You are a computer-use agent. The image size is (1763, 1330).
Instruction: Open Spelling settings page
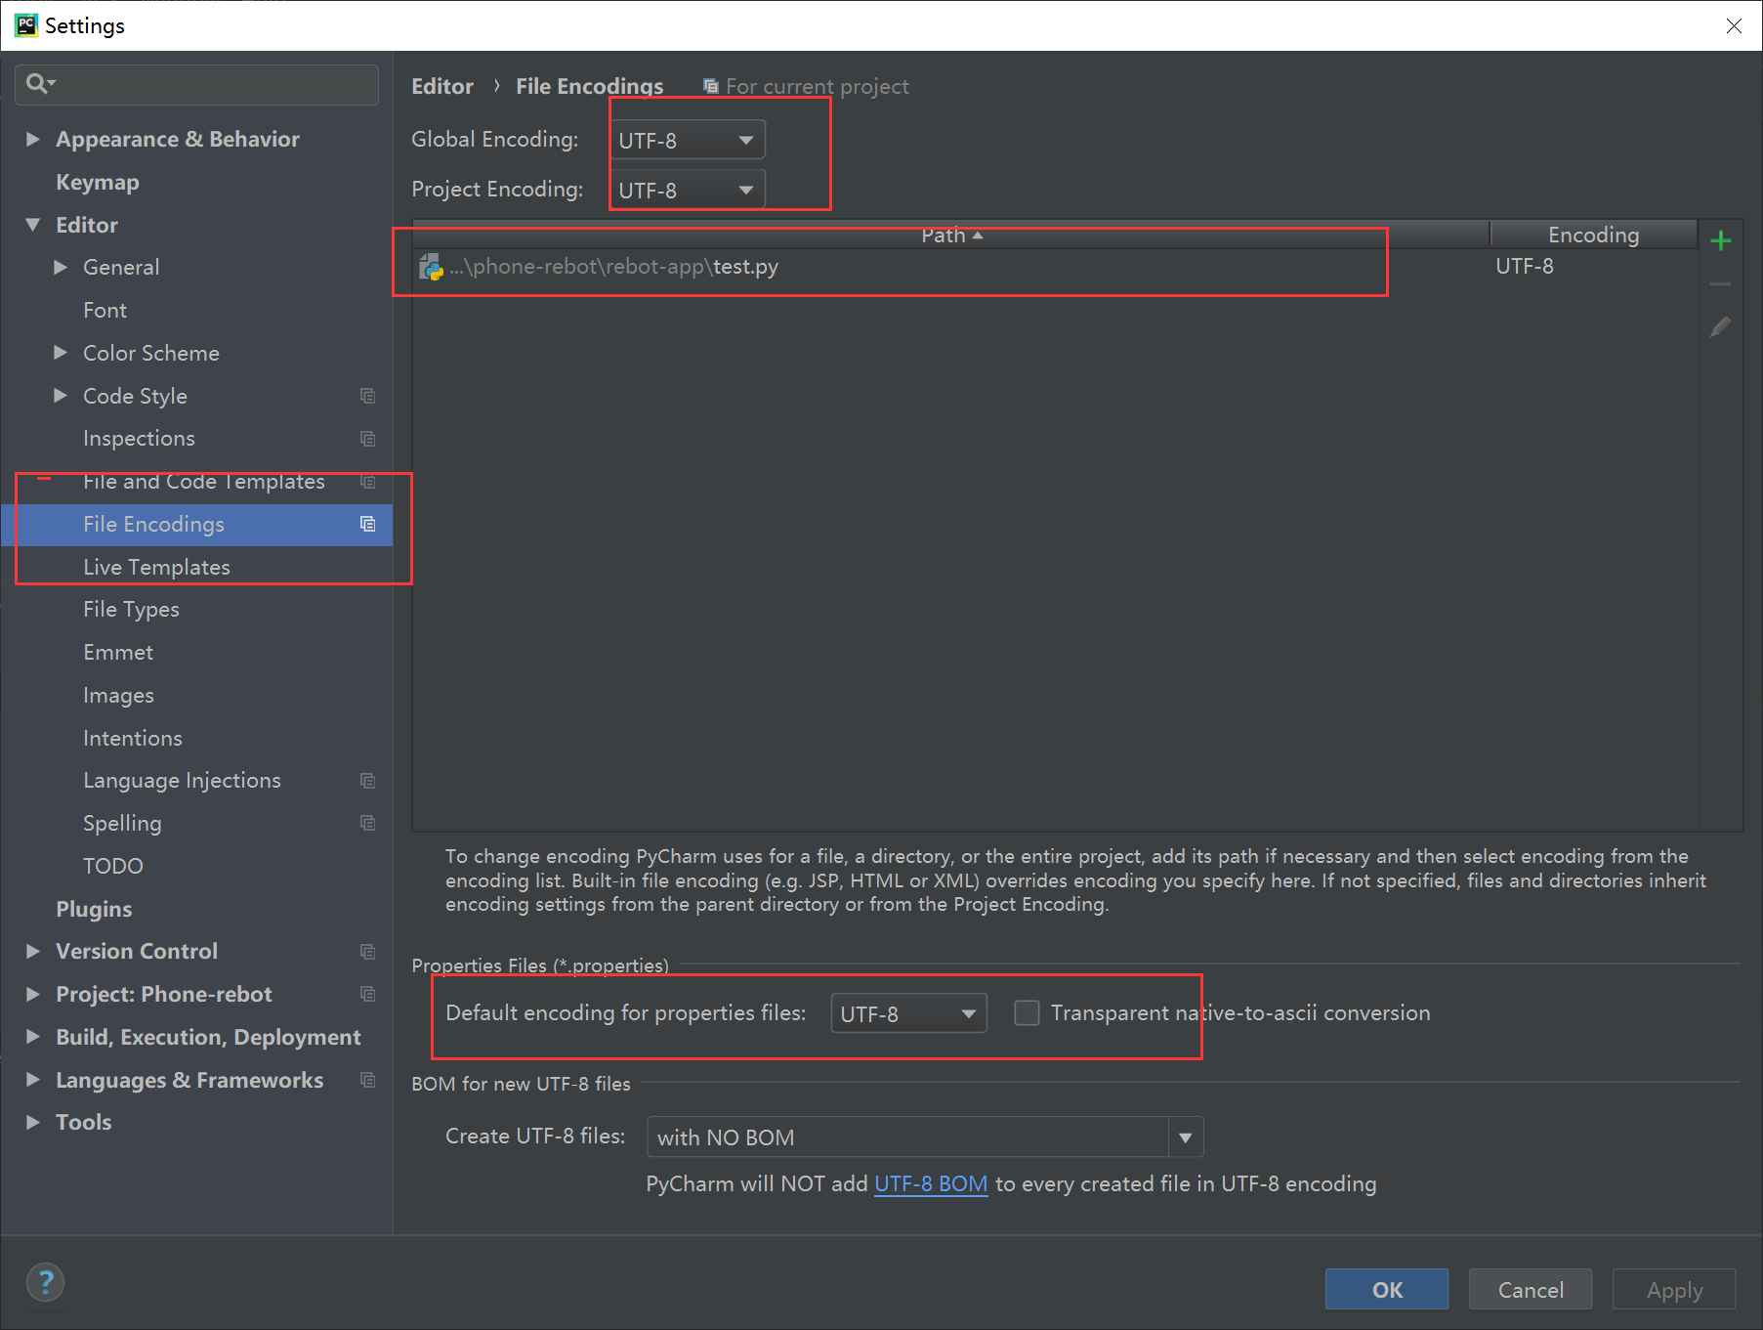[122, 824]
